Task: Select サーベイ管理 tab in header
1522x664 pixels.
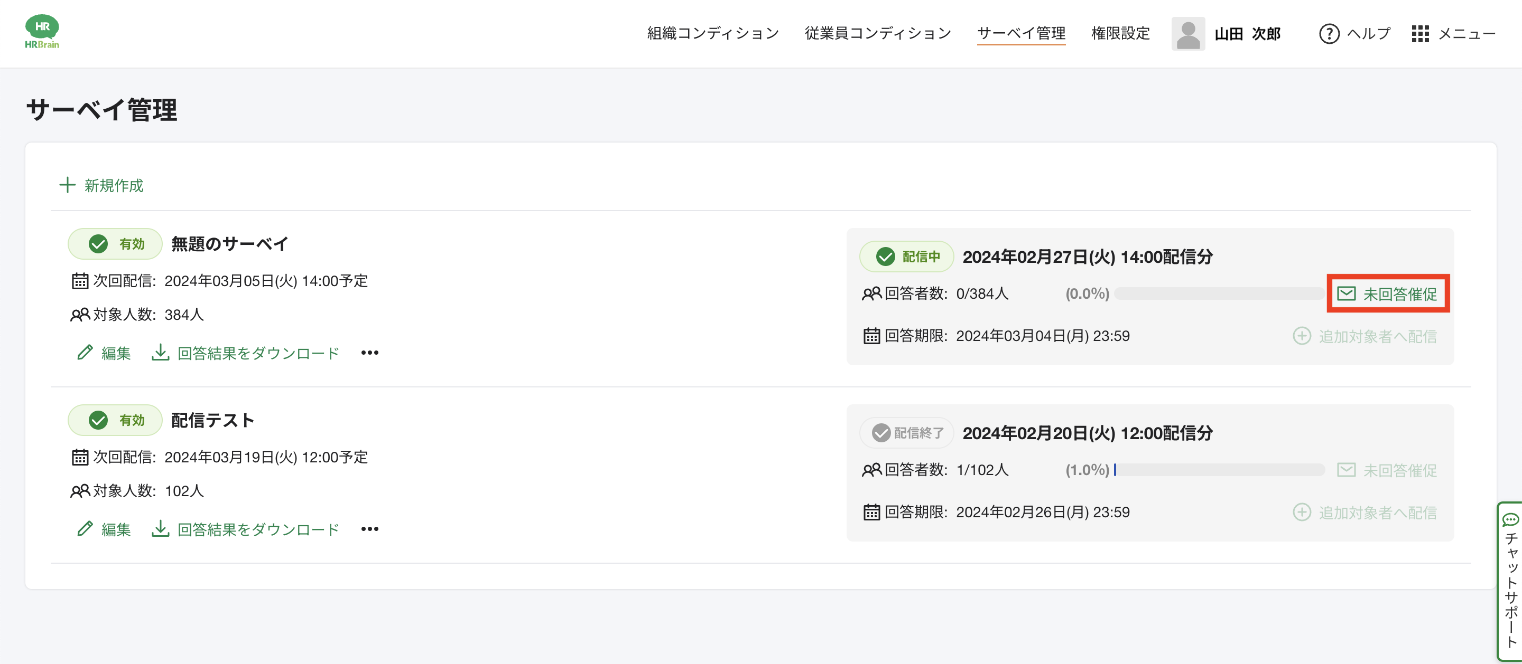Action: pos(1021,34)
